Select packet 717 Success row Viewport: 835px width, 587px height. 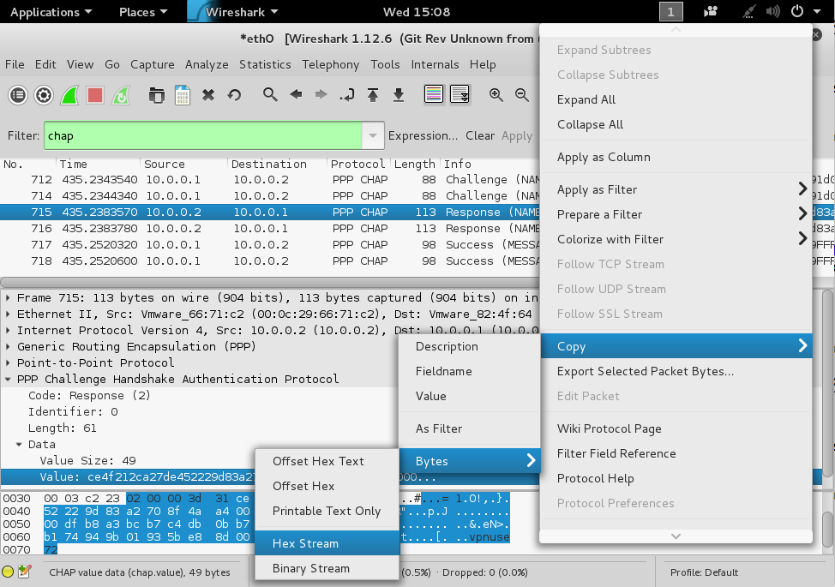tap(270, 245)
